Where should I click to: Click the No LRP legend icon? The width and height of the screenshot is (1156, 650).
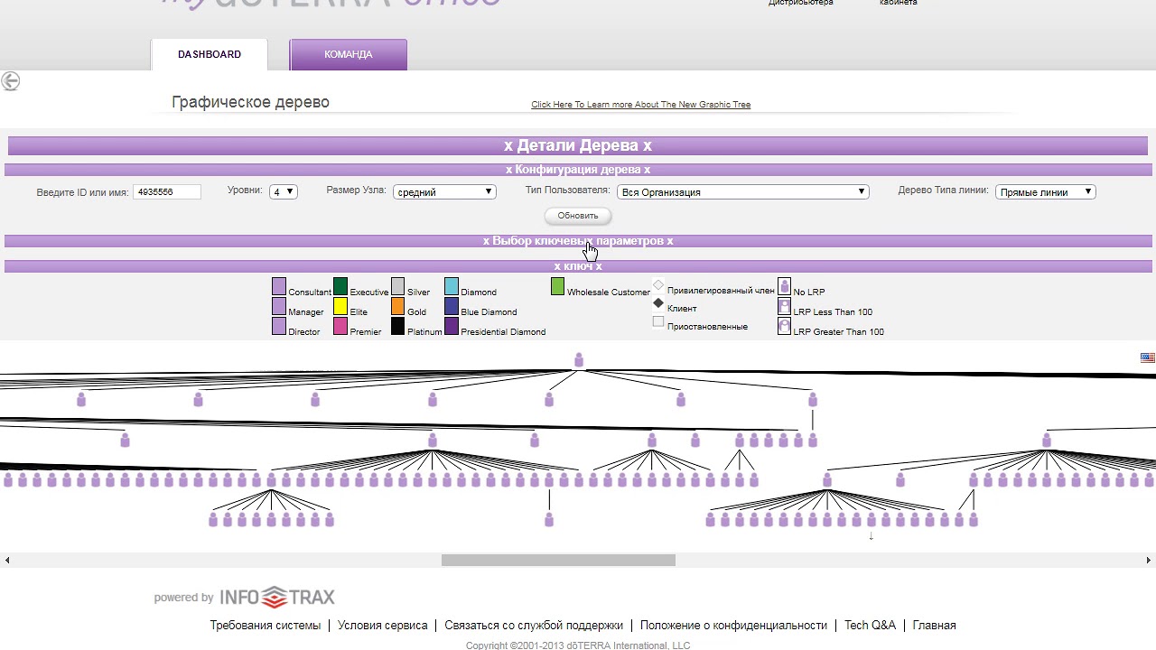click(784, 287)
